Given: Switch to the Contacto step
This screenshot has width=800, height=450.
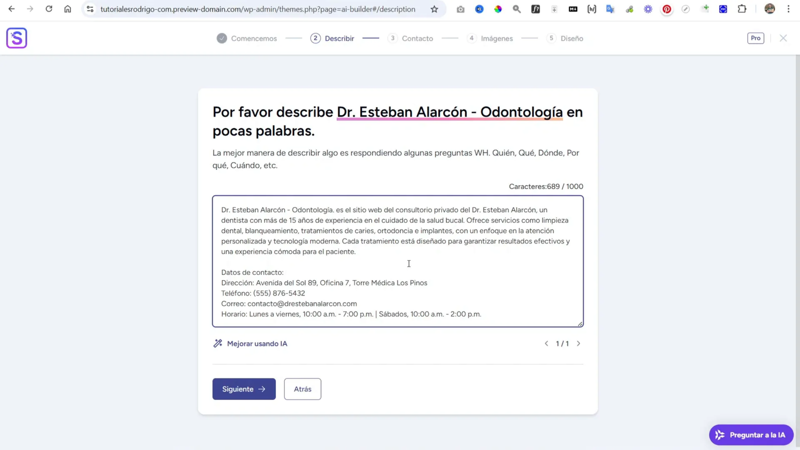Looking at the screenshot, I should point(417,38).
